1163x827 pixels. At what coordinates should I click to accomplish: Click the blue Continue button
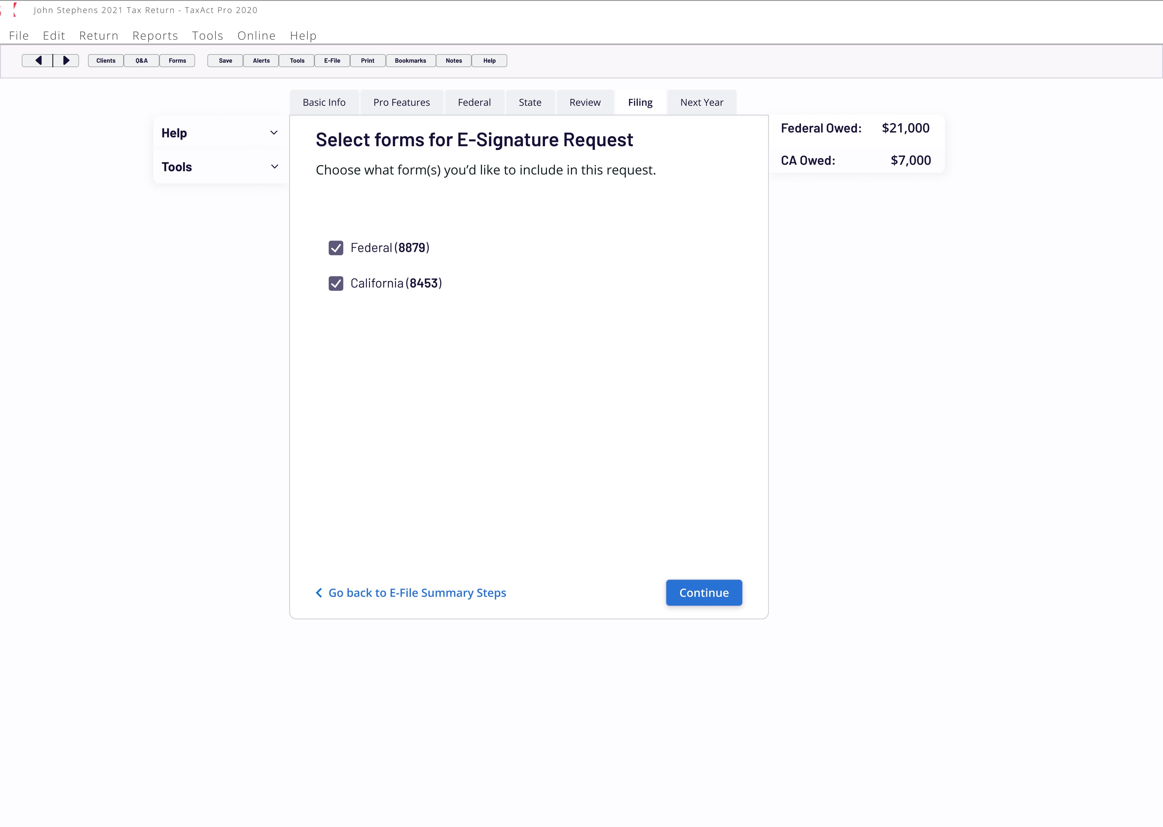pyautogui.click(x=704, y=593)
